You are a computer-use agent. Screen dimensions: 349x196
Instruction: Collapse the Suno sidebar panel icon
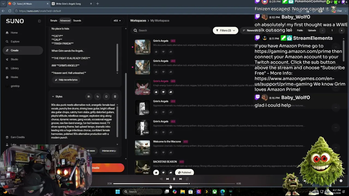click(x=39, y=21)
